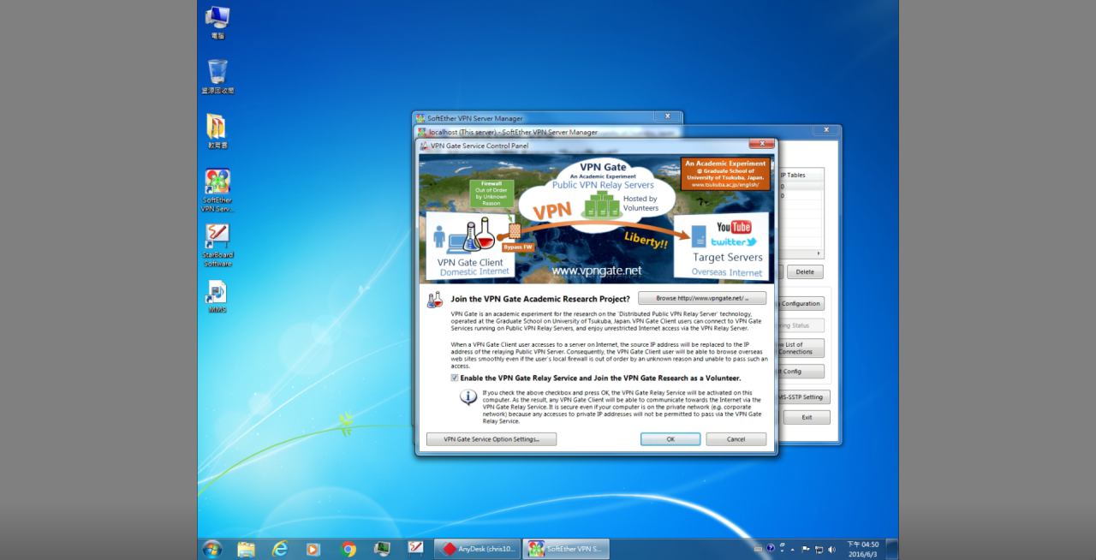Image resolution: width=1096 pixels, height=560 pixels.
Task: Uncheck Enable the VPN Gate Relay Service
Action: 455,378
